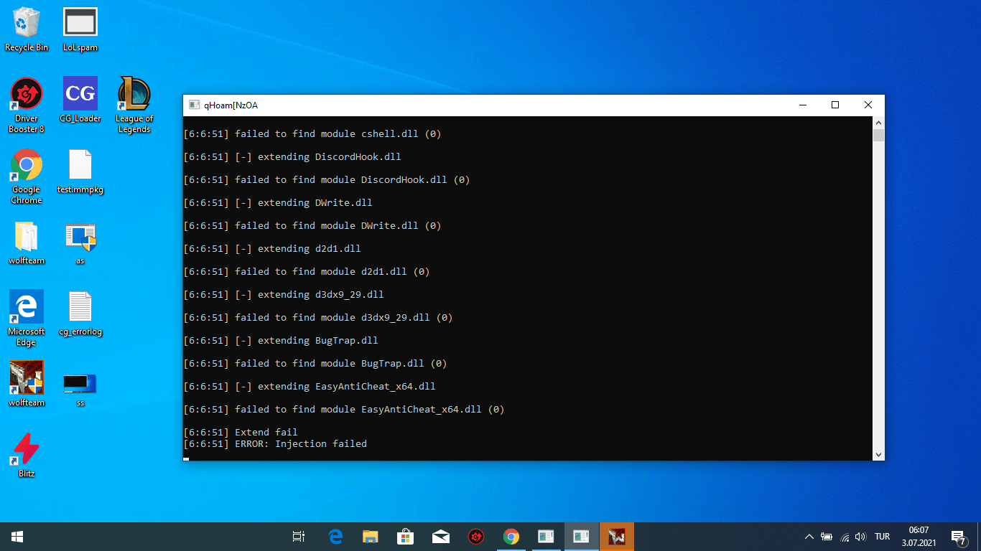Click the 'extending d2d1.dll' line
This screenshot has width=981, height=551.
pos(271,249)
